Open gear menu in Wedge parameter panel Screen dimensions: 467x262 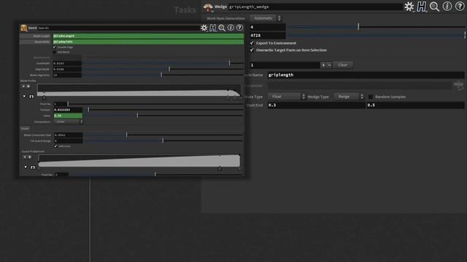(x=409, y=7)
